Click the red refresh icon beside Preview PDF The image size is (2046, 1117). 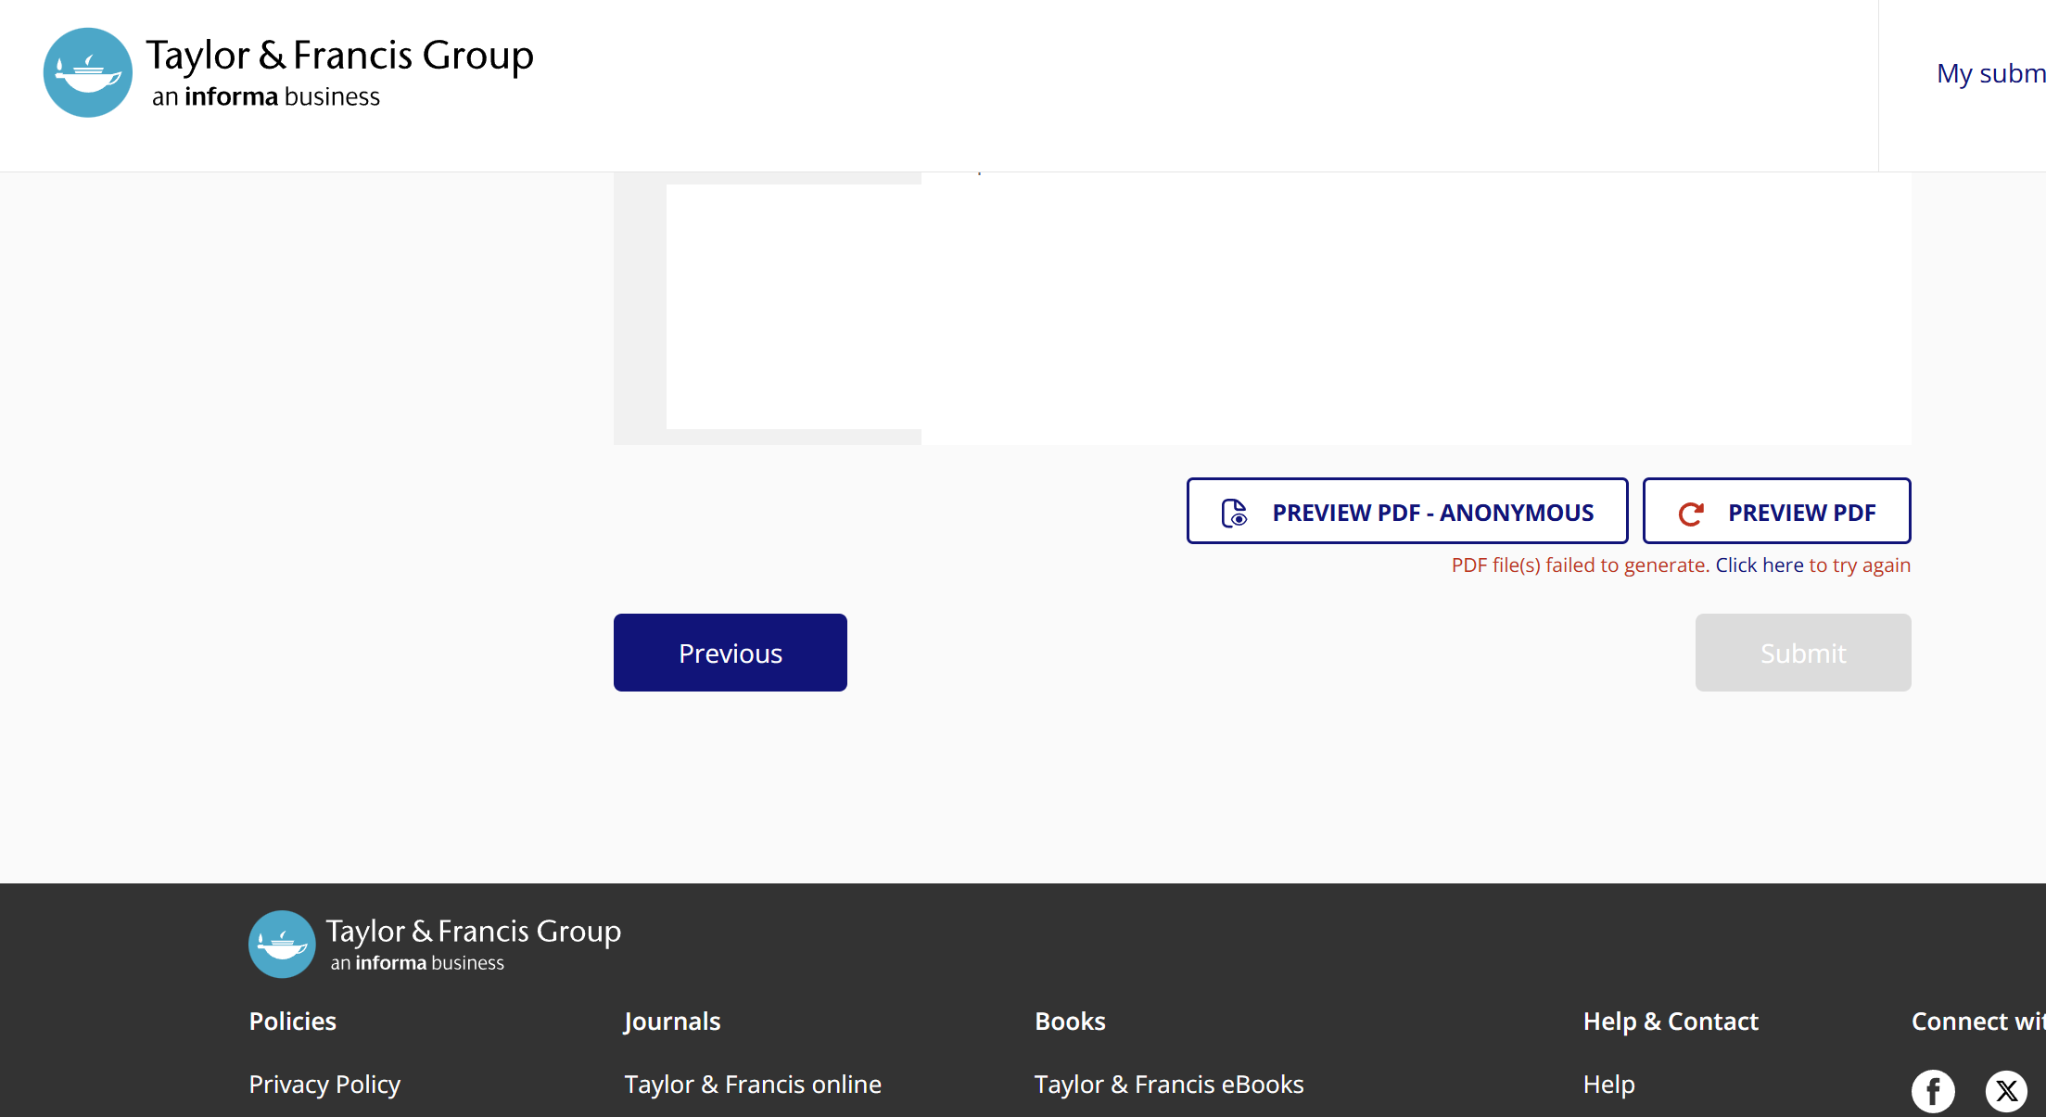coord(1691,514)
